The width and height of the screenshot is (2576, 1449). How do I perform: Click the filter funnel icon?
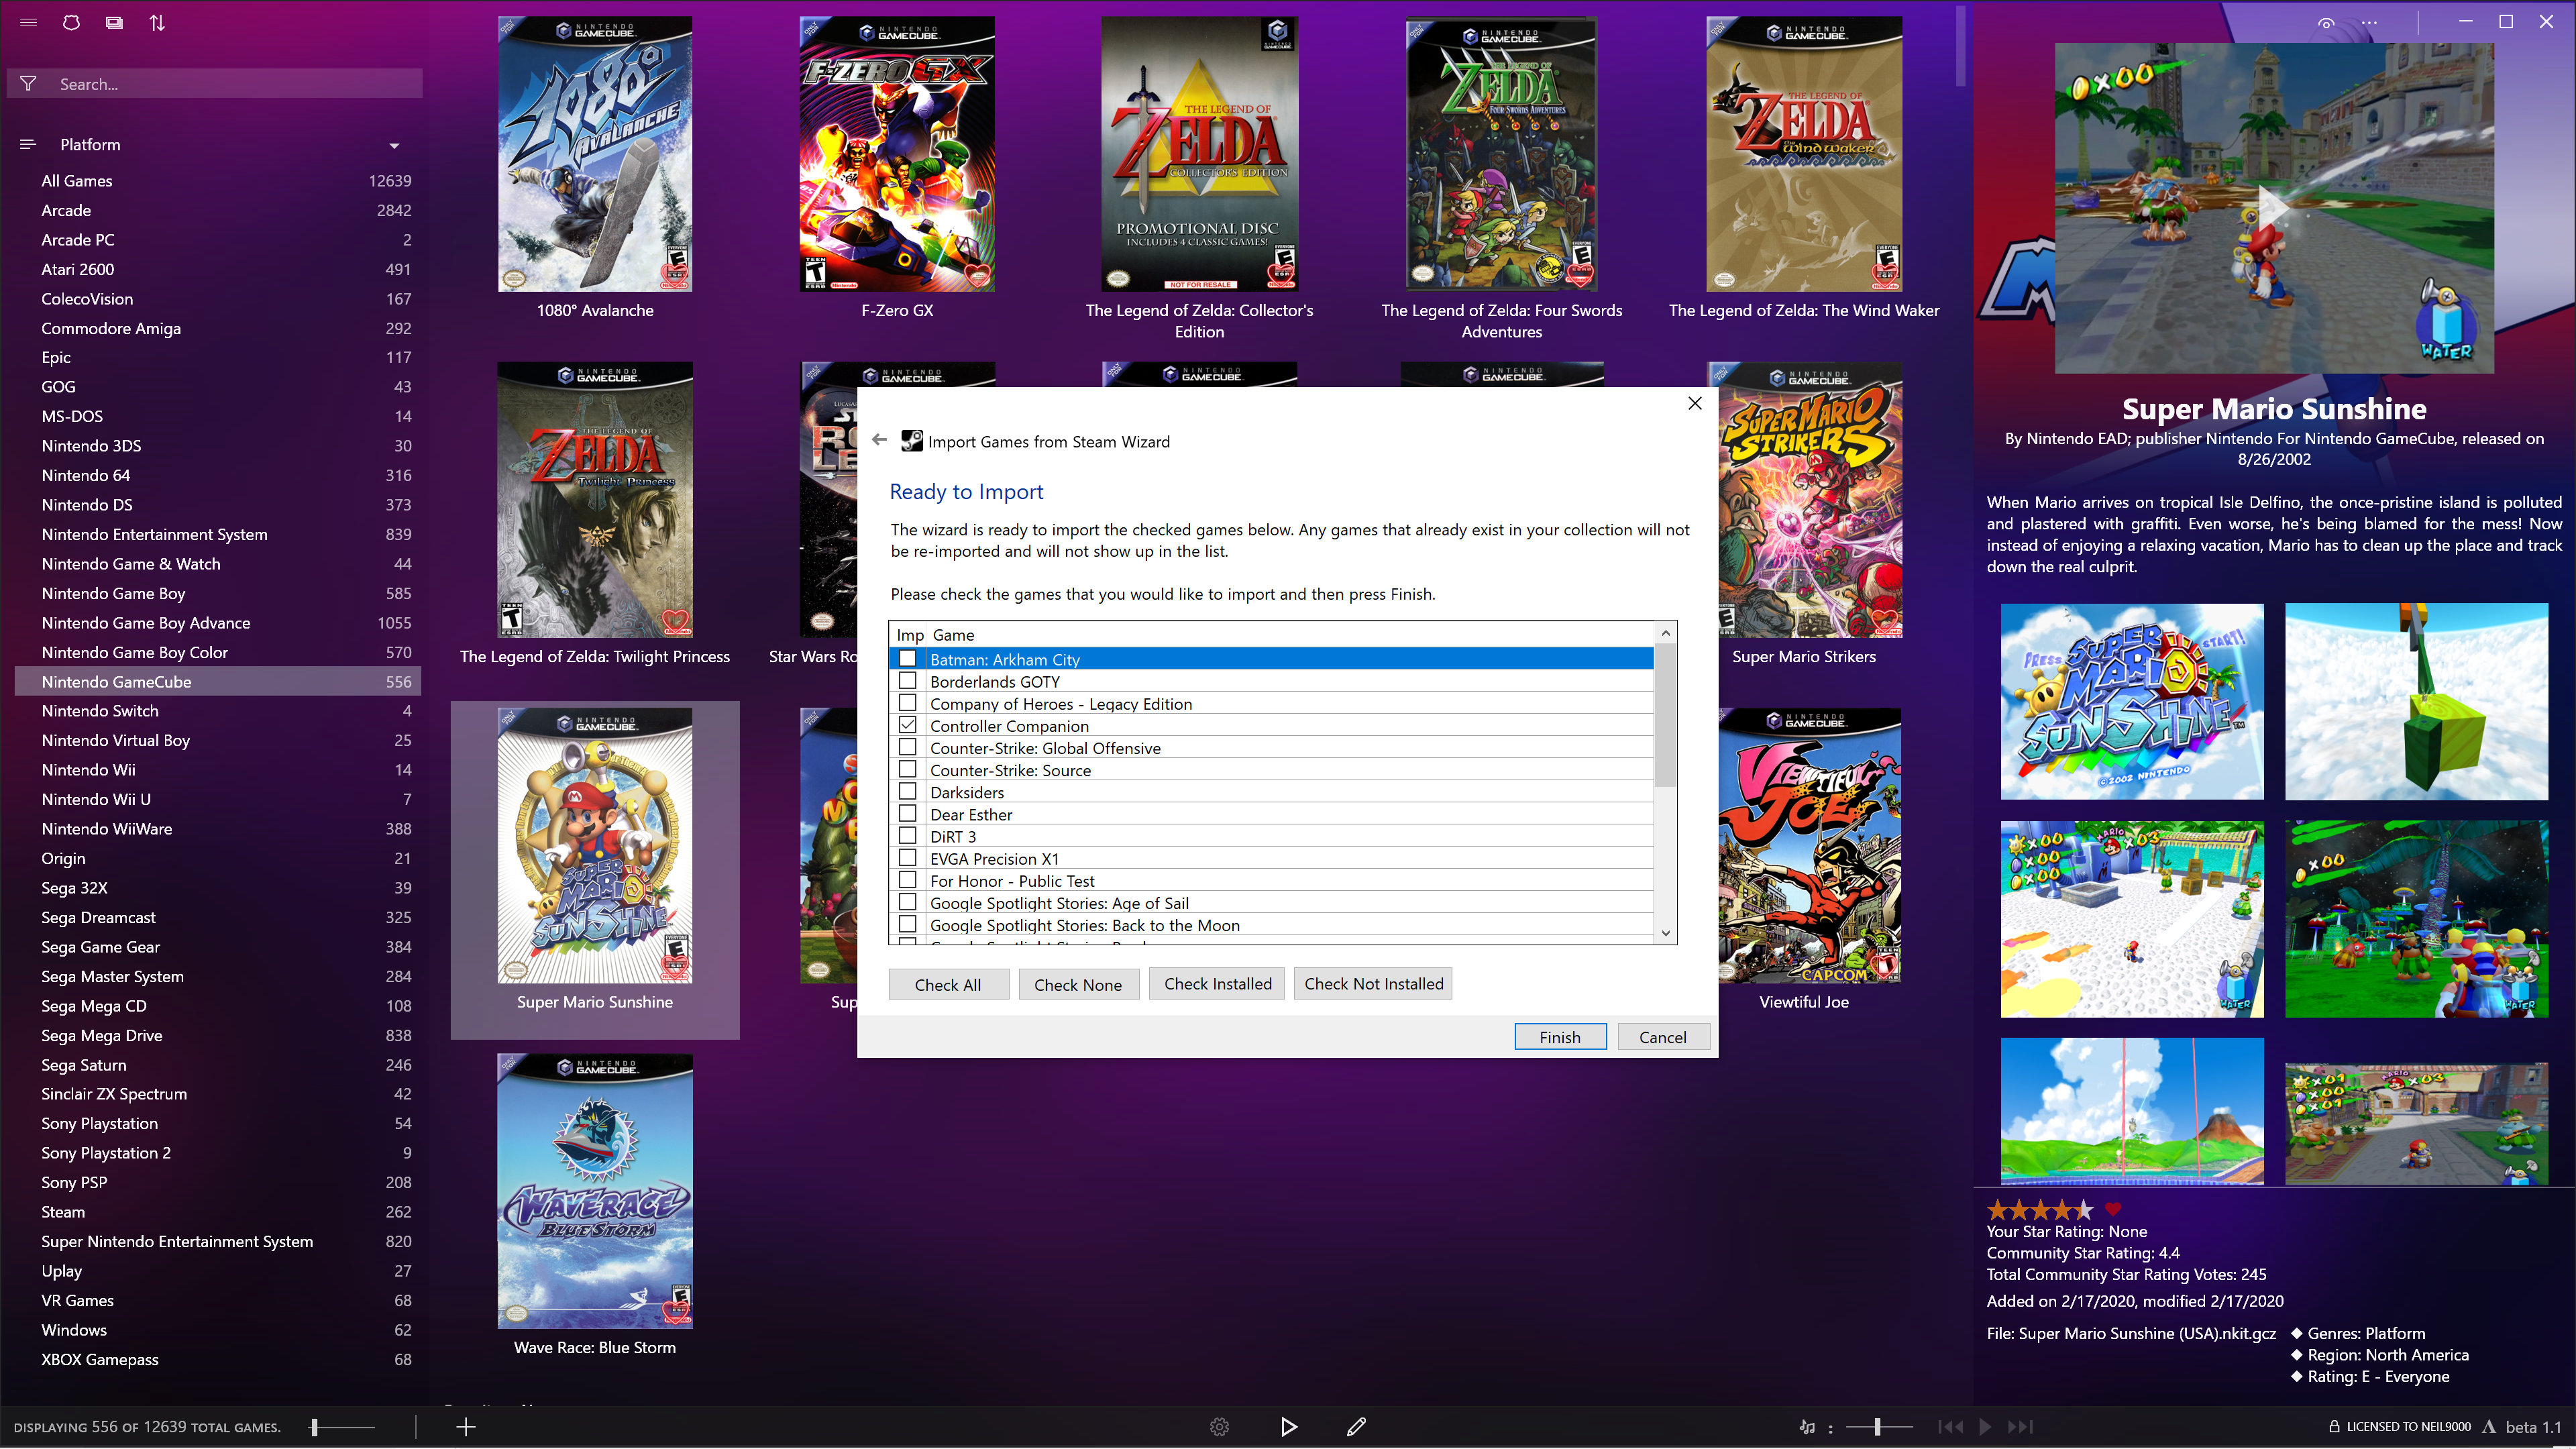28,84
